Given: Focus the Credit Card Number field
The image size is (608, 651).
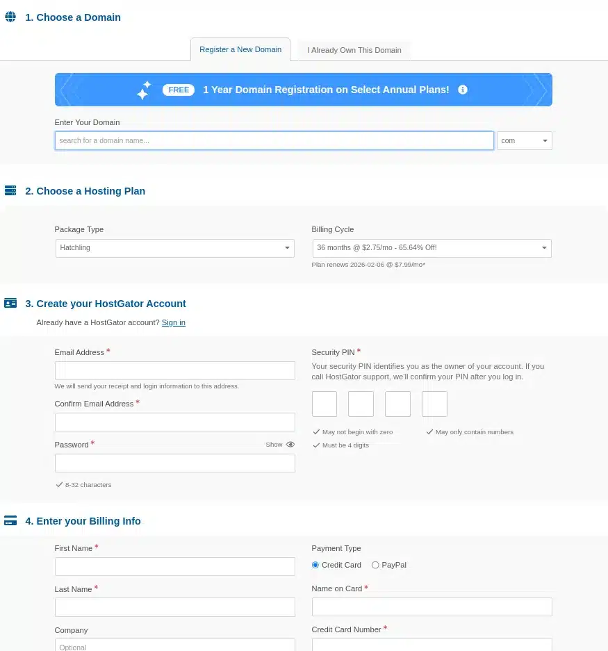Looking at the screenshot, I should (432, 645).
